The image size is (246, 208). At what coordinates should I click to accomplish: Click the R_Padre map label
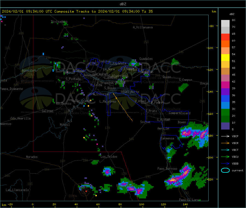click(x=157, y=102)
